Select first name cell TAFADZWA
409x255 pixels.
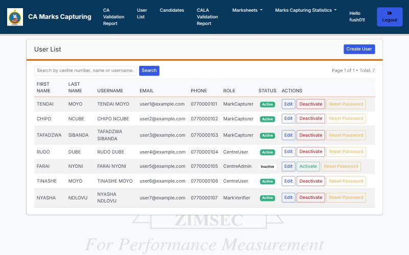49,135
